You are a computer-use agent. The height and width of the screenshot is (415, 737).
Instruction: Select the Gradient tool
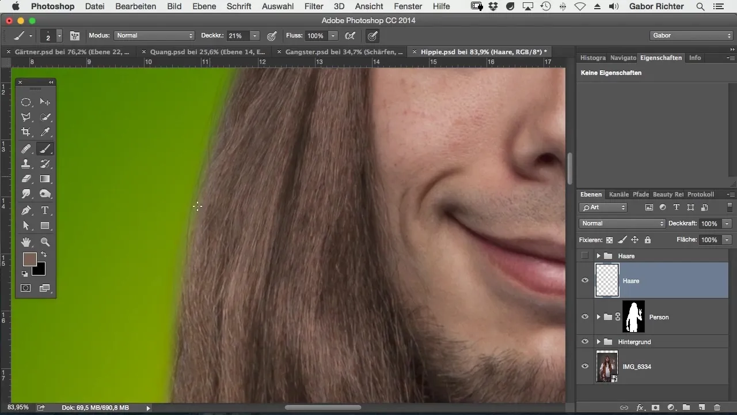pos(45,179)
